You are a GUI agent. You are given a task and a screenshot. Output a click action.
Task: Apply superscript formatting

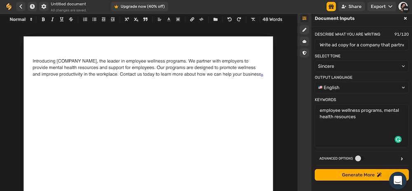(126, 19)
